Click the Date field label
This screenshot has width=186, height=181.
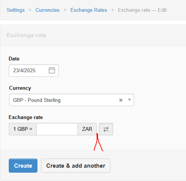[14, 59]
